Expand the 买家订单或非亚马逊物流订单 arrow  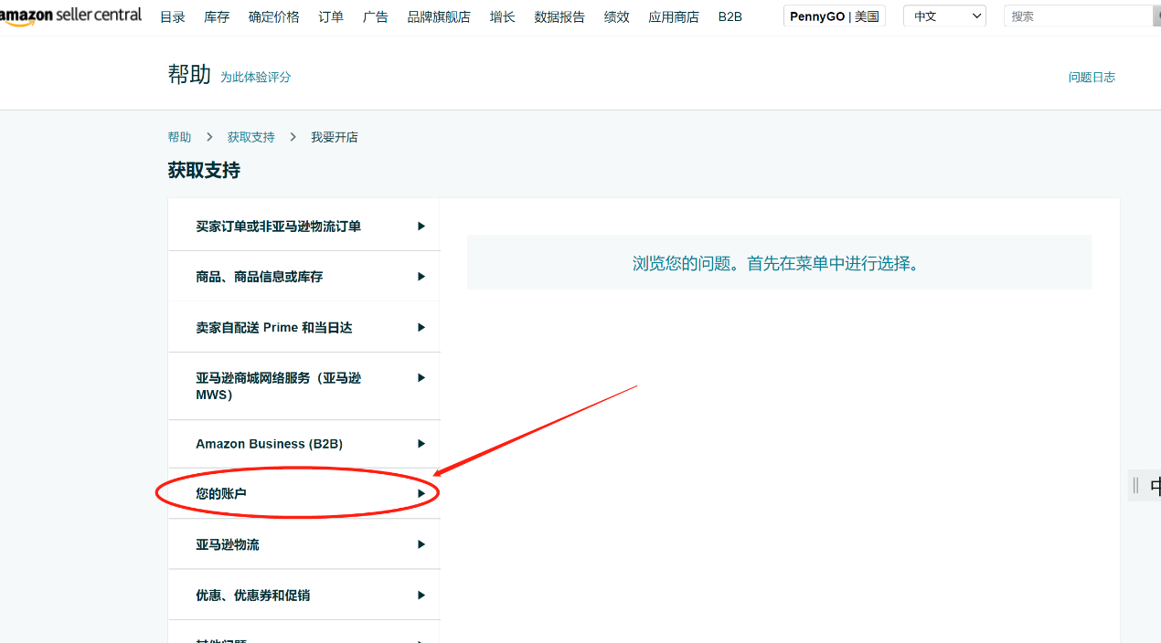(x=421, y=226)
